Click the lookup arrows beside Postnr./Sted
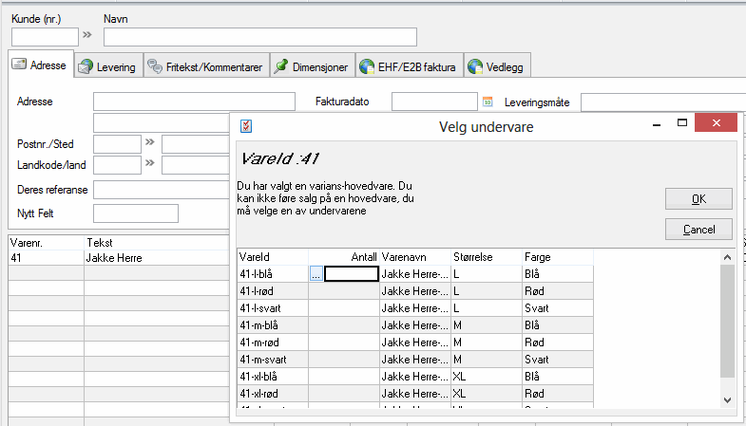 (150, 143)
